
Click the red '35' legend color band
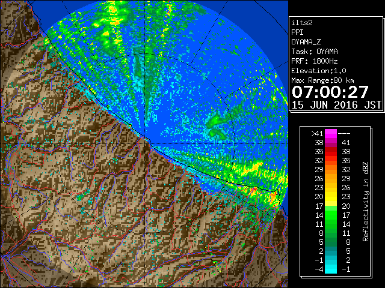331,152
